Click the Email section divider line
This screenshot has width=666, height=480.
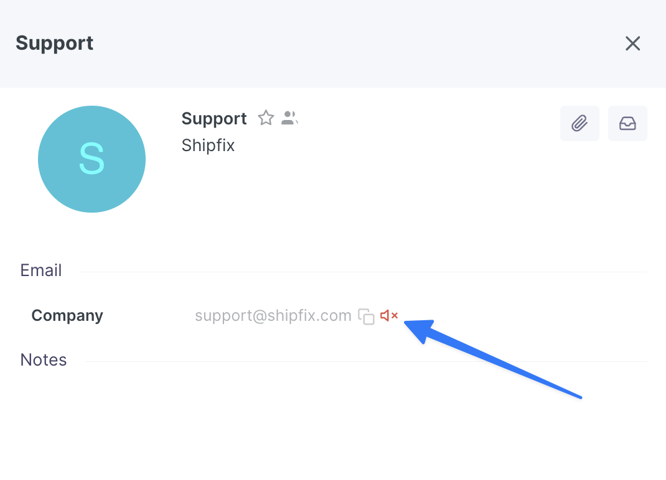click(x=363, y=272)
